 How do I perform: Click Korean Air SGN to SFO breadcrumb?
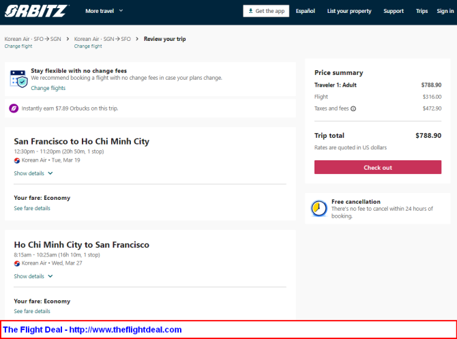(102, 39)
